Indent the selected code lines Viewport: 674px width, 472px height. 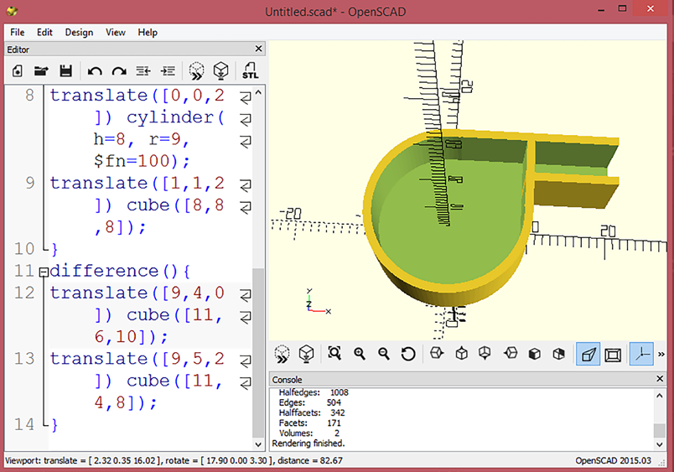point(168,71)
